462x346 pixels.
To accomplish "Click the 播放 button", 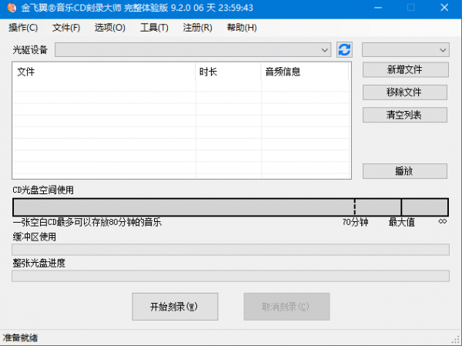I will (405, 171).
